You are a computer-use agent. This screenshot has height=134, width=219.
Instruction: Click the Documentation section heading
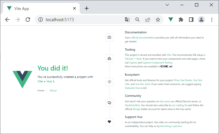136,32
